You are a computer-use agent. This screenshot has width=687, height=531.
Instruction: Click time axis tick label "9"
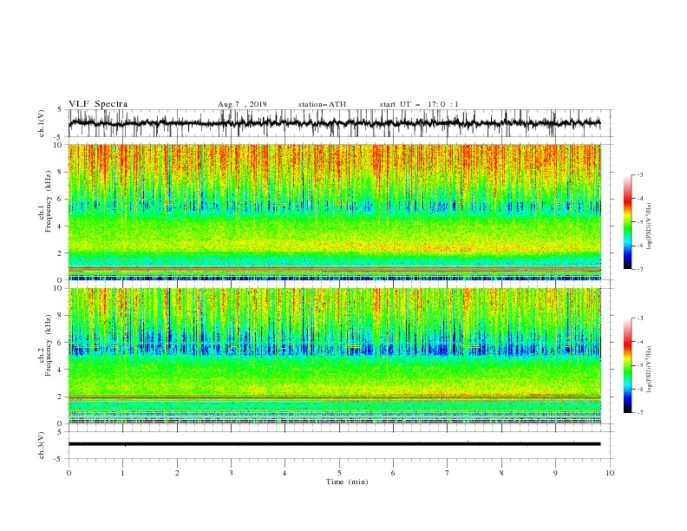click(555, 473)
